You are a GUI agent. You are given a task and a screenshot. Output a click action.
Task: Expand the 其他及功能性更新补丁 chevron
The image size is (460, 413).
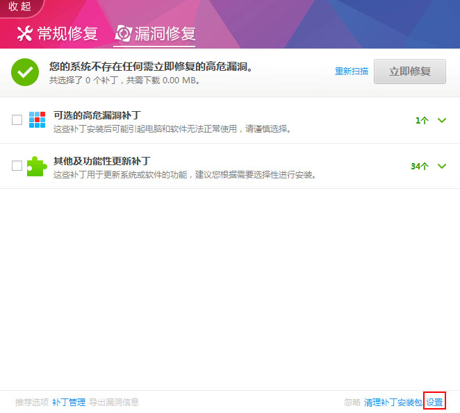[x=442, y=166]
